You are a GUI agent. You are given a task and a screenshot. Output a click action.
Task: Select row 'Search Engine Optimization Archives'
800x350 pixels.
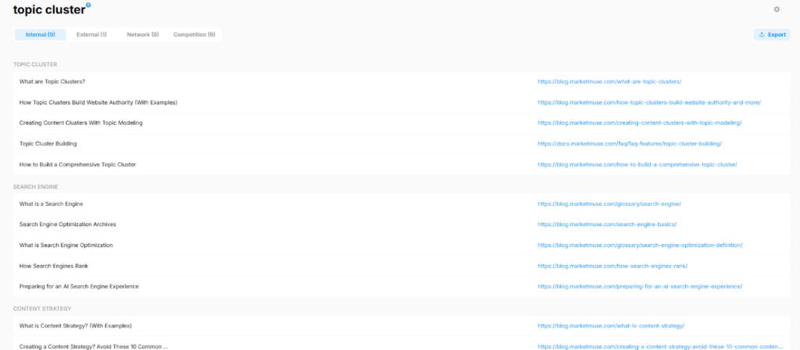point(402,224)
